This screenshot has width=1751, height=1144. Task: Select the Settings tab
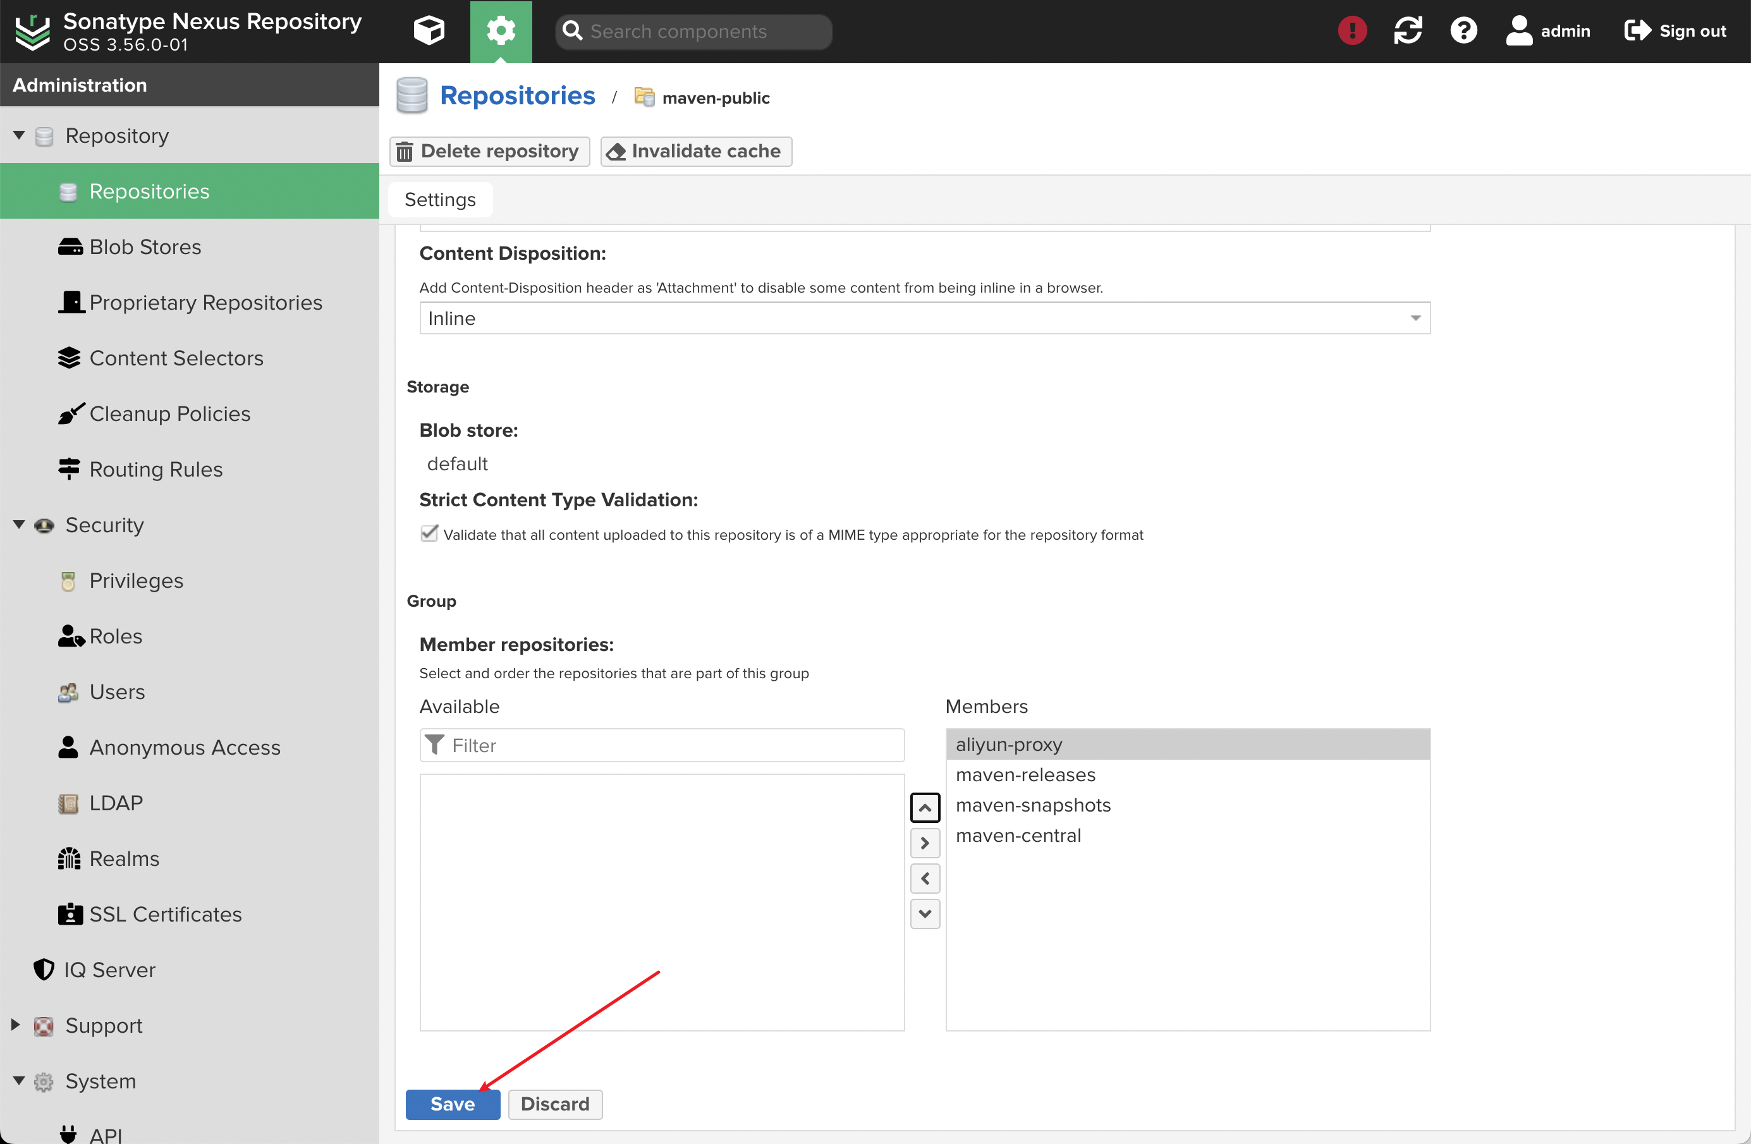point(439,199)
